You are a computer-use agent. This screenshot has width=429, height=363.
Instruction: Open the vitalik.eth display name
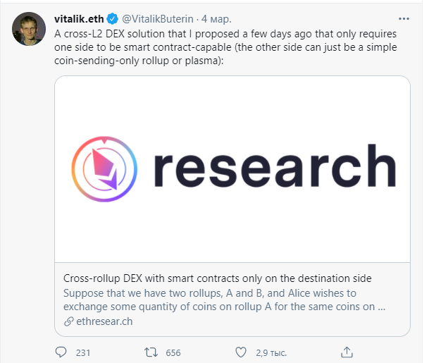pos(78,18)
